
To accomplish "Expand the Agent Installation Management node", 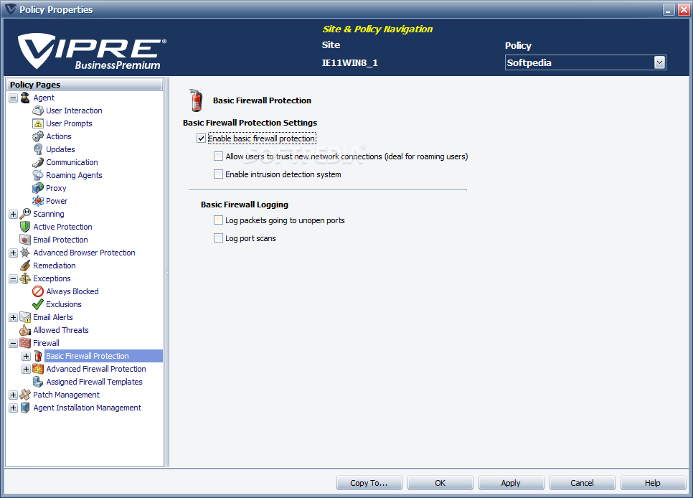I will click(13, 408).
